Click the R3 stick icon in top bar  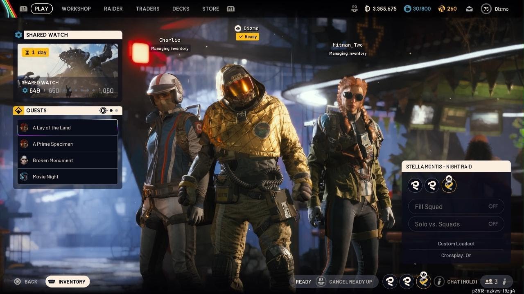(x=355, y=9)
